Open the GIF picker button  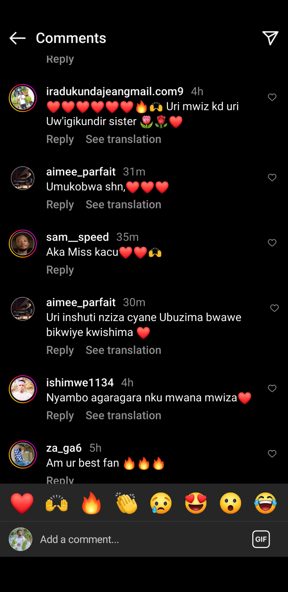click(261, 539)
